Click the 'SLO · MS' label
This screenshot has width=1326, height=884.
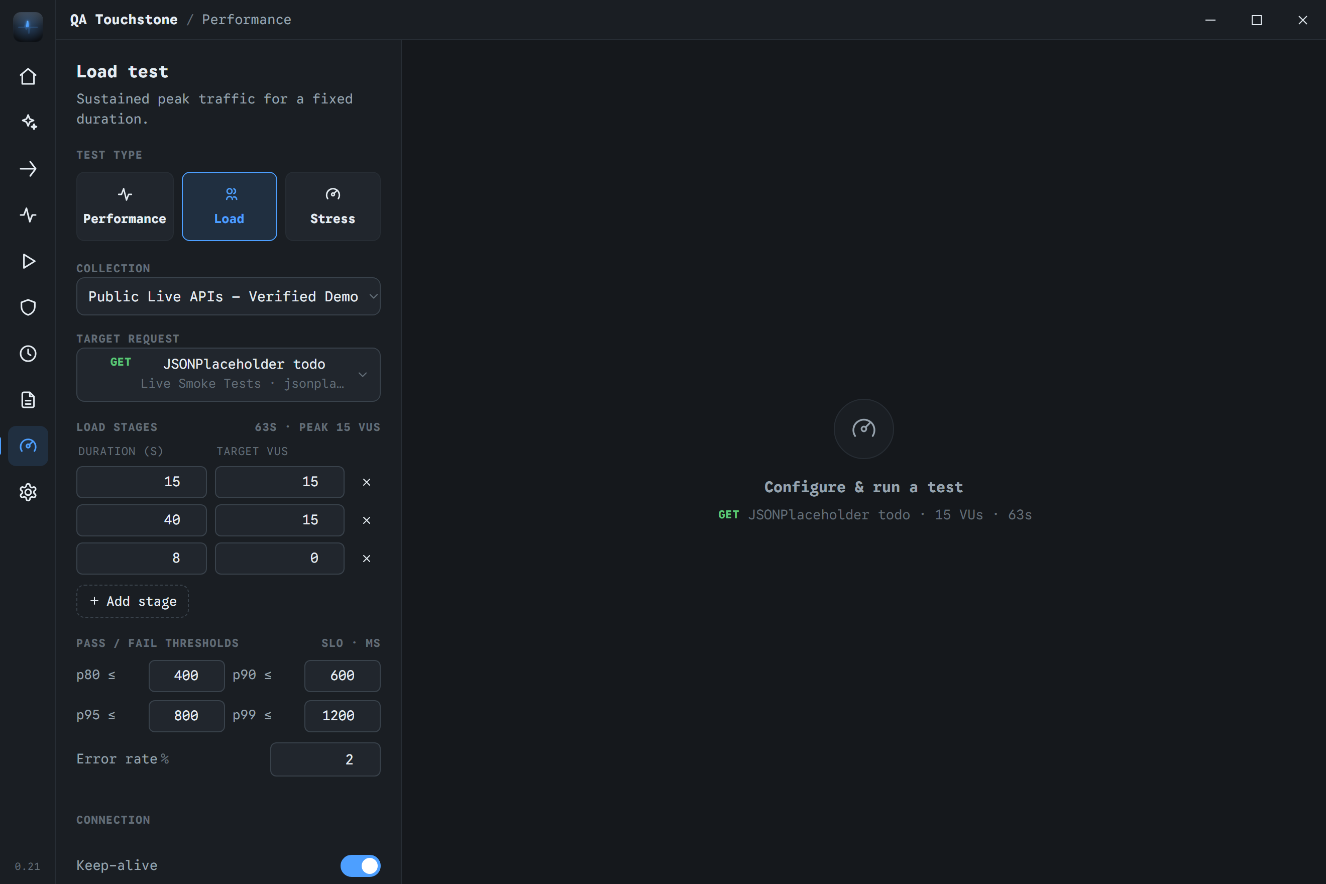point(351,643)
